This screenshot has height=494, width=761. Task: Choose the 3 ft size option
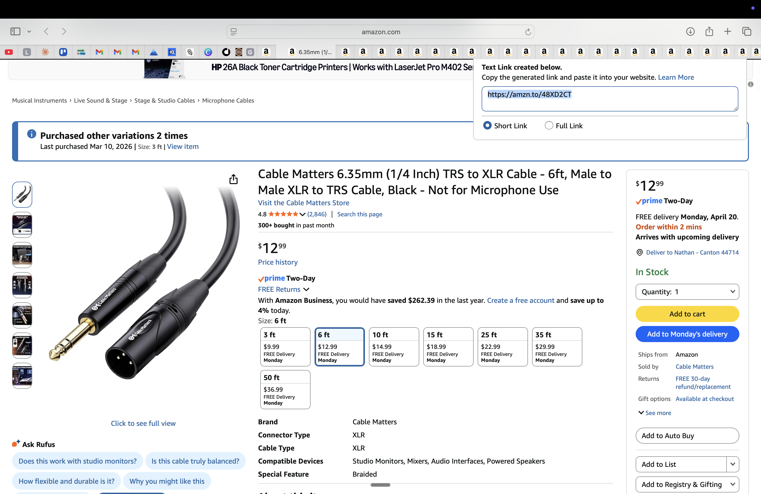point(285,347)
